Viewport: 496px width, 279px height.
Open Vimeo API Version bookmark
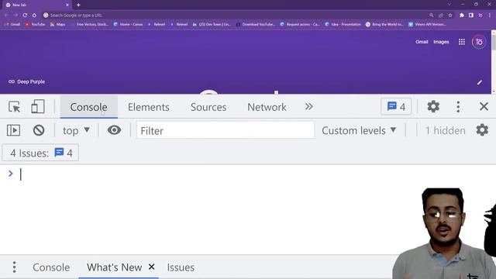pyautogui.click(x=427, y=24)
